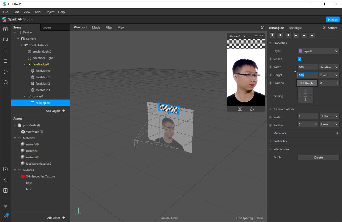Open the Project menu
Viewport: 342px width, 222px height.
pos(49,12)
